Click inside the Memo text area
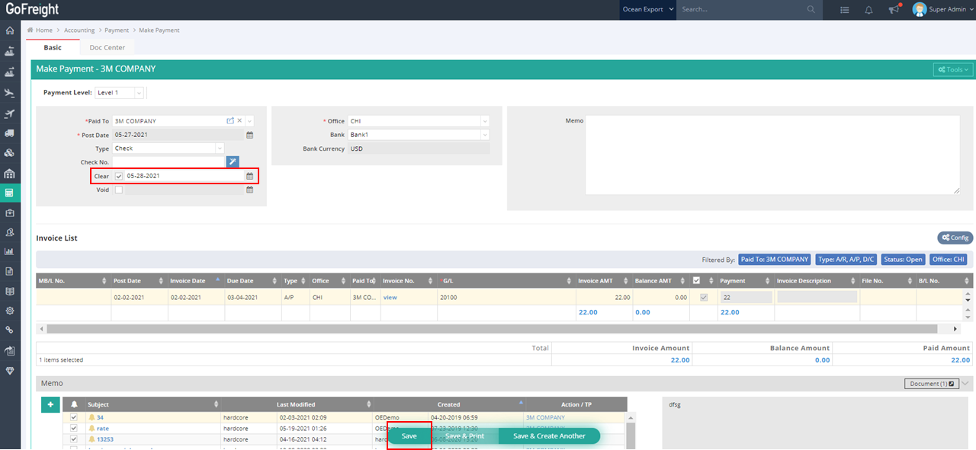976x450 pixels. pos(772,155)
